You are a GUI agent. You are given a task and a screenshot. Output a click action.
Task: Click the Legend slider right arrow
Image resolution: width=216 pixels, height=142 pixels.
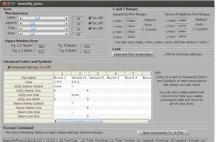pos(67,23)
